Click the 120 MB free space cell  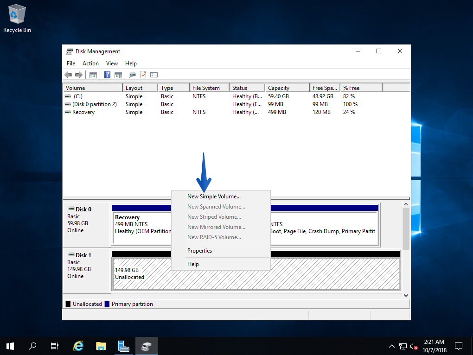(x=321, y=112)
